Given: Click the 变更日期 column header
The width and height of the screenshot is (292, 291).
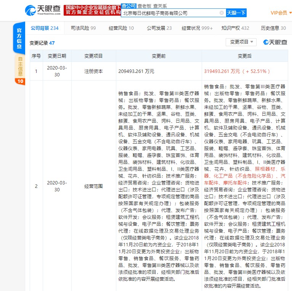Looking at the screenshot, I should [x=57, y=56].
